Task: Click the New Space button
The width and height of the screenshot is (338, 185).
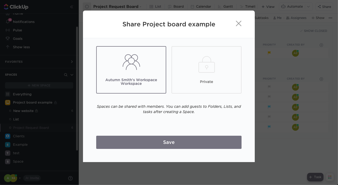Action: coord(39,85)
